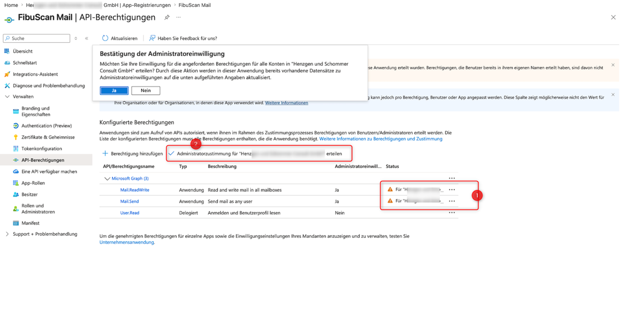The height and width of the screenshot is (313, 623).
Task: Open ellipsis menu for User.Read row
Action: [x=452, y=213]
